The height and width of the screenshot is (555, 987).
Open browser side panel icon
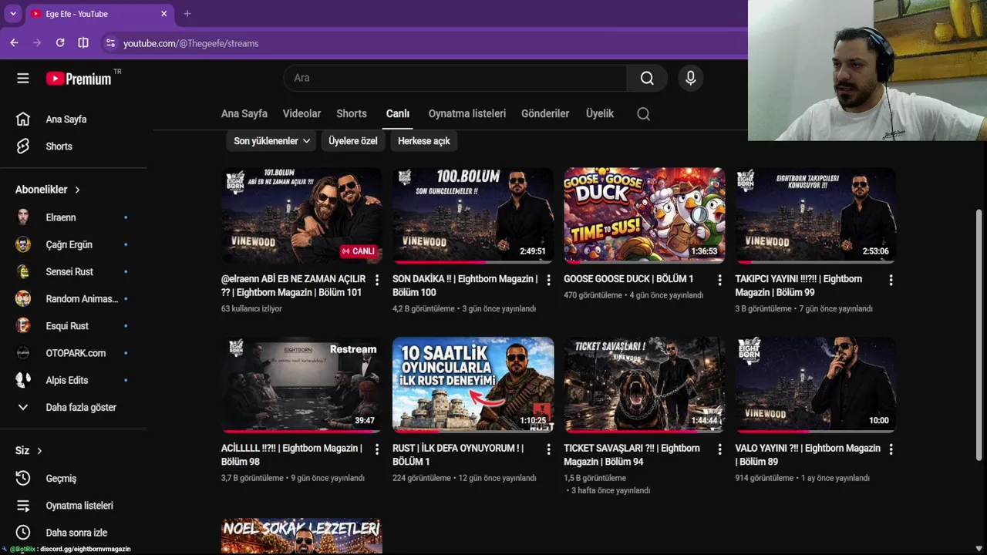point(83,43)
